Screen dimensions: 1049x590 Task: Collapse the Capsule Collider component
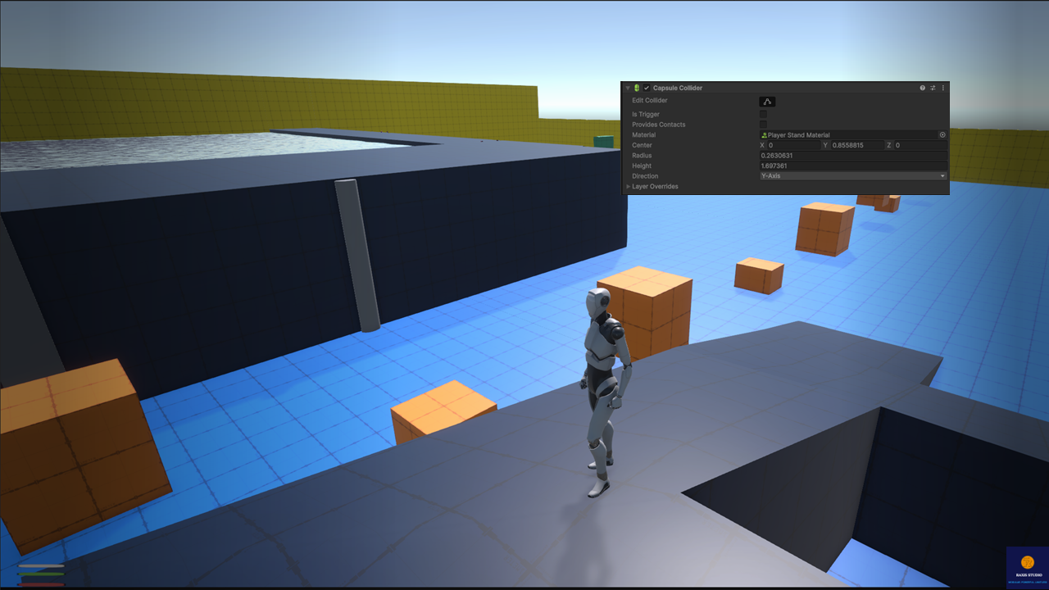click(627, 88)
